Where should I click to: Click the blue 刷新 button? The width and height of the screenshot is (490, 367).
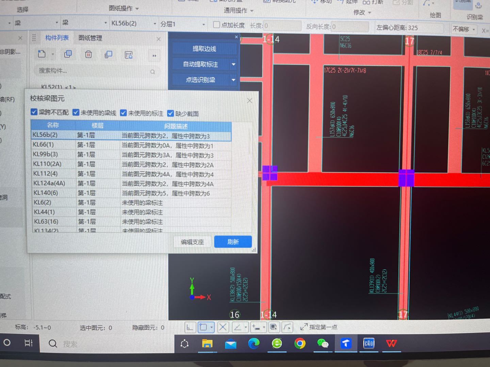[x=233, y=242]
